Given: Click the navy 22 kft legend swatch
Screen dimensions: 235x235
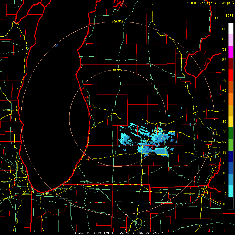Looking at the screenshot, I should 231,156.
